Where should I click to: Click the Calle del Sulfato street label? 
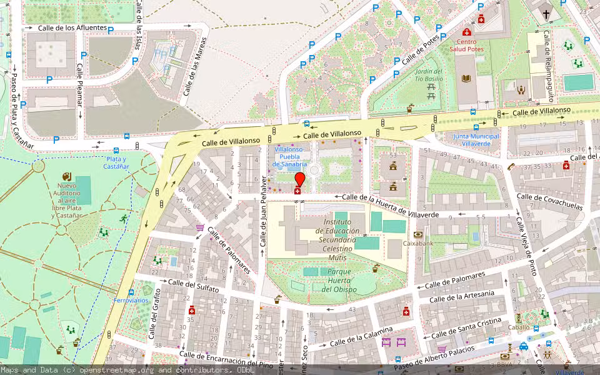click(x=194, y=286)
